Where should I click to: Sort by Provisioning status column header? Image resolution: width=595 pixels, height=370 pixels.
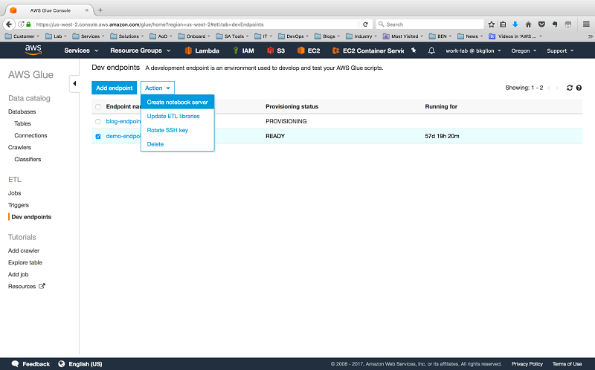[292, 106]
